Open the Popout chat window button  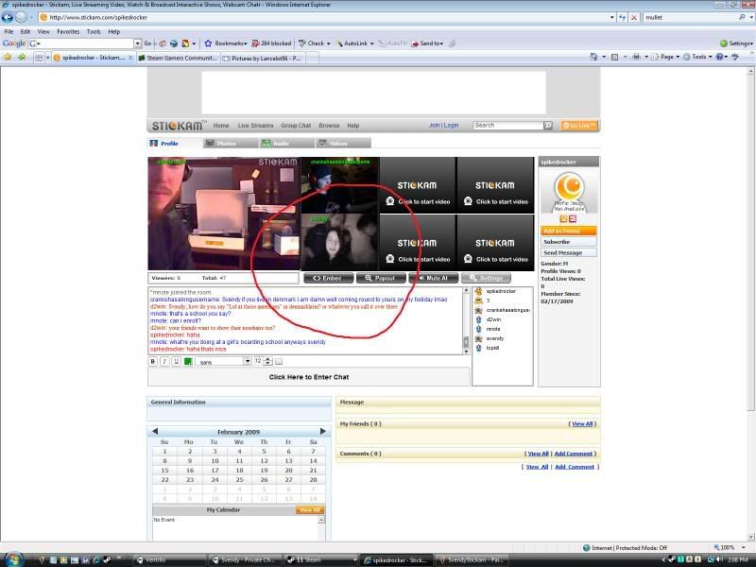pos(381,278)
